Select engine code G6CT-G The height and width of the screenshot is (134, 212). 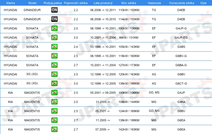click(181, 83)
